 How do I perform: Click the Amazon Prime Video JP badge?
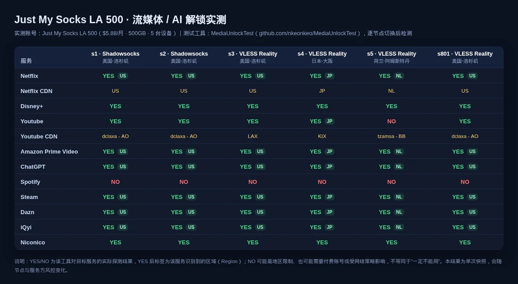pos(330,151)
